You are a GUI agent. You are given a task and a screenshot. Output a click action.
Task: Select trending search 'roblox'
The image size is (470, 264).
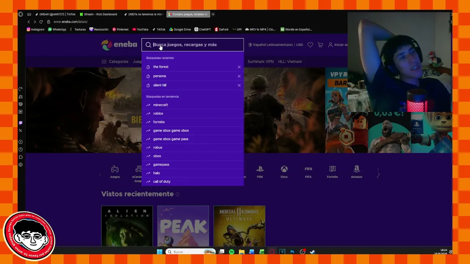[192, 113]
